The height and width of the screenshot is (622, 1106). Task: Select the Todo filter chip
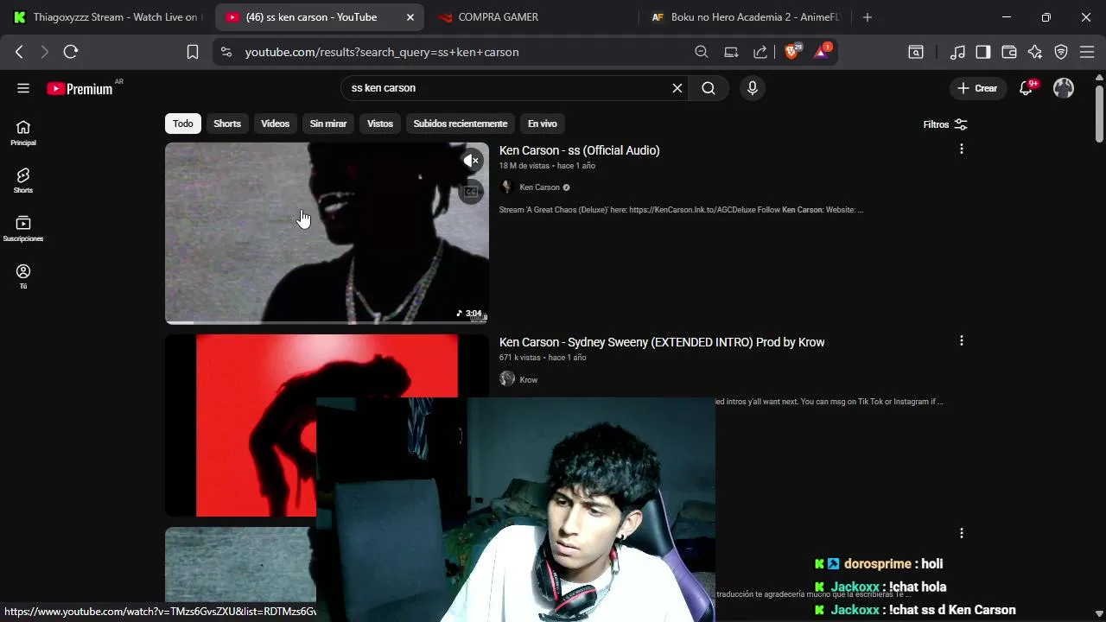183,124
